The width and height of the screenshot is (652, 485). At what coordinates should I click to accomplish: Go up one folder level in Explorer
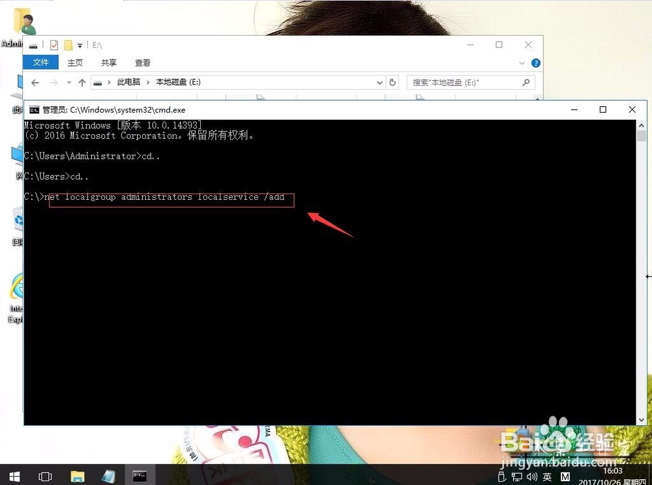[82, 83]
